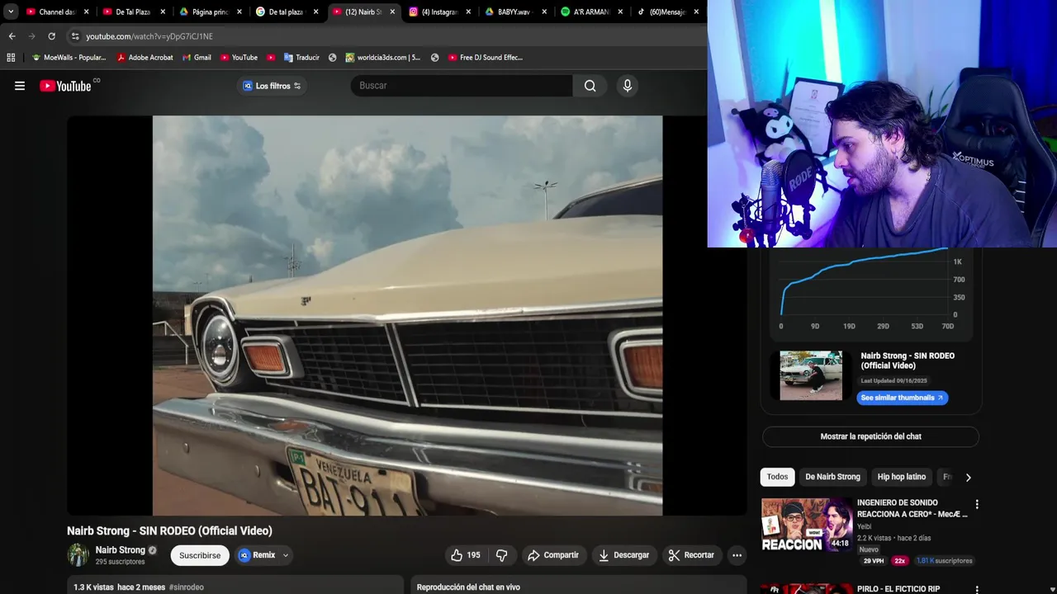Open Free DJ Sound Effects bookmark
1057x594 pixels.
(x=486, y=58)
